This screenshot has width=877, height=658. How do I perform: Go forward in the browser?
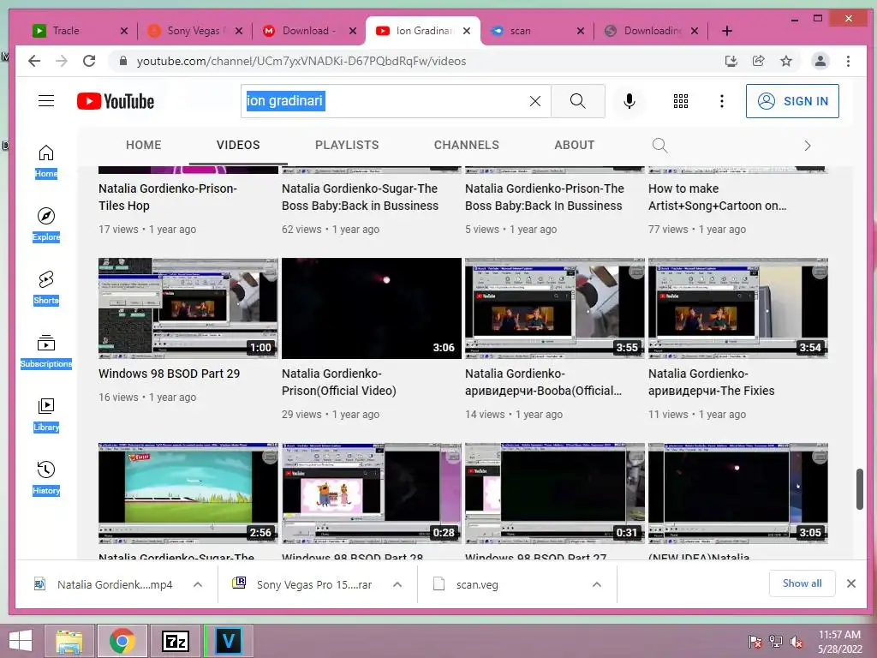62,61
